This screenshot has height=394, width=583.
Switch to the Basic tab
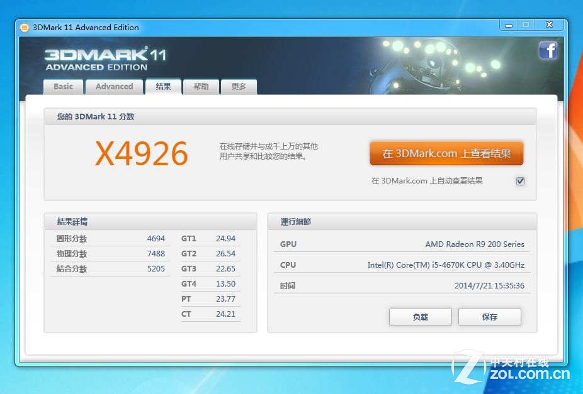point(63,87)
